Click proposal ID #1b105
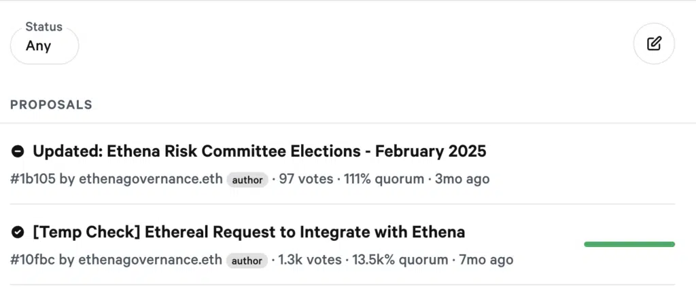696x287 pixels. (x=33, y=179)
